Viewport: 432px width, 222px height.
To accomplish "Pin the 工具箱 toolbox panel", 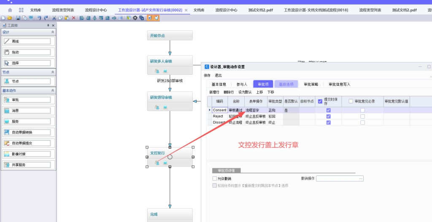I will coord(49,25).
